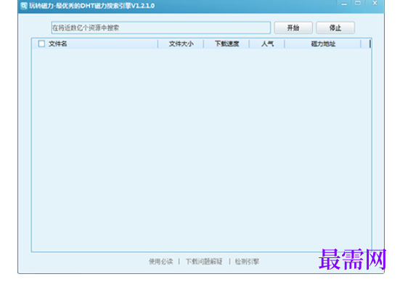The width and height of the screenshot is (400, 282).
Task: Maximize the 玩转磁力 window
Action: pos(358,4)
